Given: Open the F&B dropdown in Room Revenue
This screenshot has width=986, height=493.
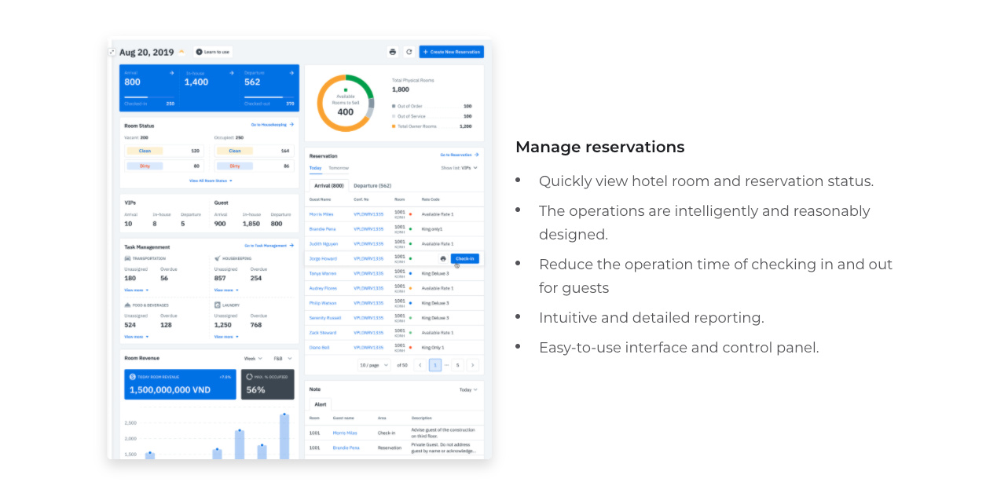Looking at the screenshot, I should point(283,358).
